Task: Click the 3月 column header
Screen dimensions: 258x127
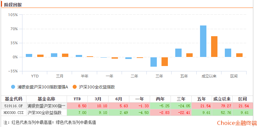Action: 98,99
